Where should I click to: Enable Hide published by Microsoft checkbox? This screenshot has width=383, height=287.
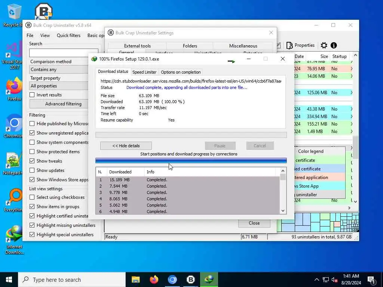(x=32, y=123)
